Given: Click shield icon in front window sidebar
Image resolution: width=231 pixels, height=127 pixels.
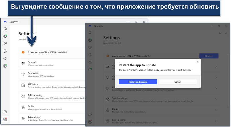Looking at the screenshot, I should (90, 47).
